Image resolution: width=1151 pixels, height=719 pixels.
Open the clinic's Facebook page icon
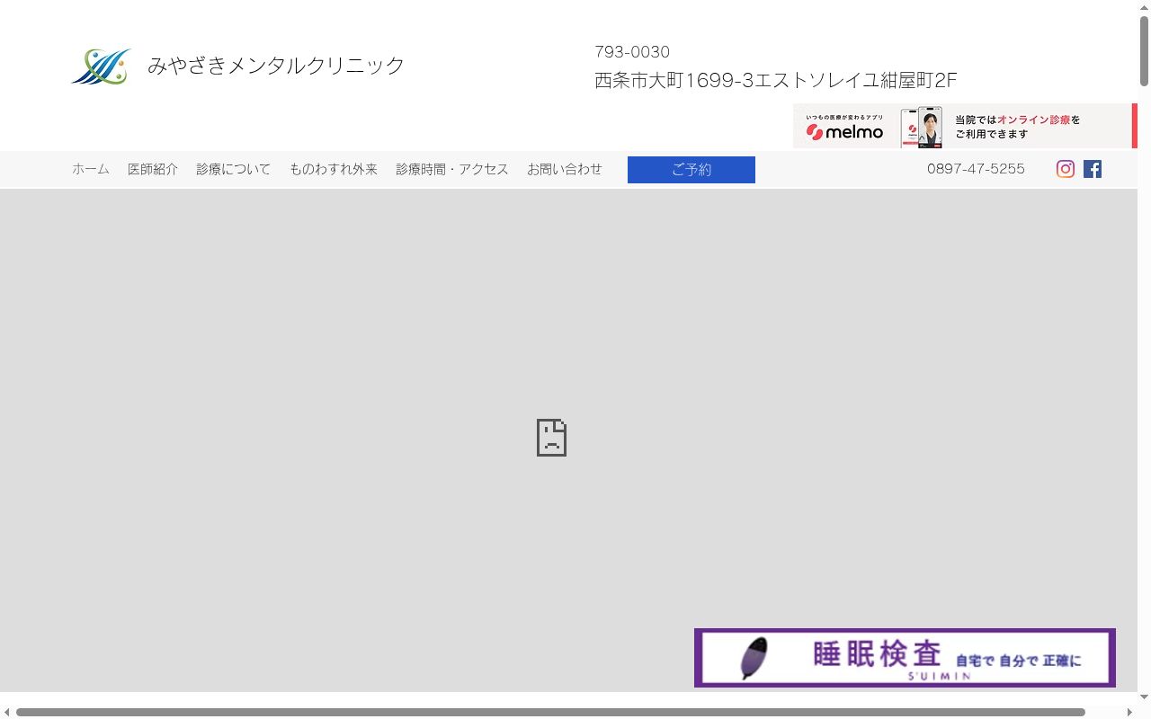pos(1093,169)
